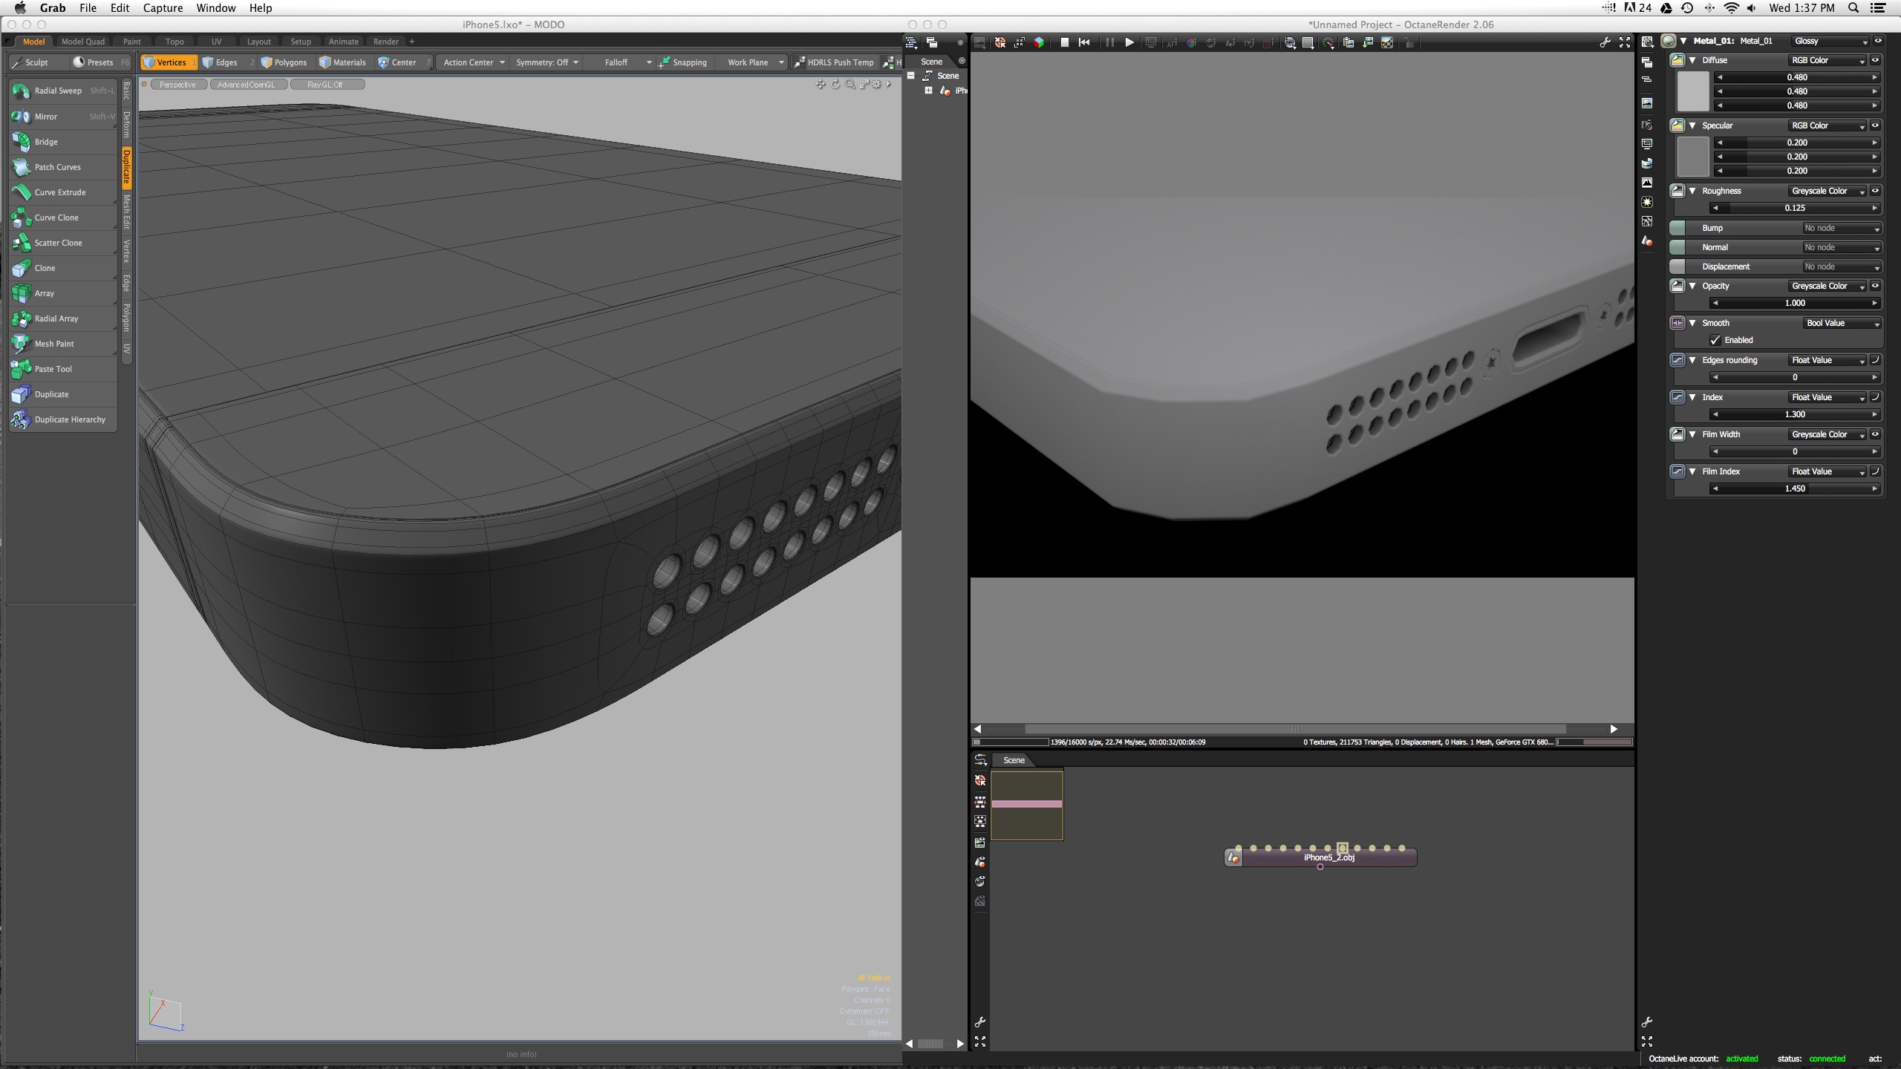Select the Radial Sweep tool
The image size is (1901, 1069).
(58, 91)
